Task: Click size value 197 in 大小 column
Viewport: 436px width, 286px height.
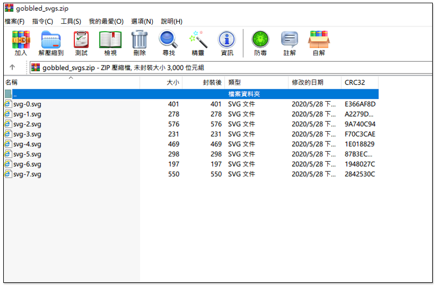Action: pos(173,164)
